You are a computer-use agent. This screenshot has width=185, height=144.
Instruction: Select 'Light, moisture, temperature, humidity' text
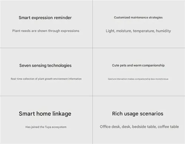pyautogui.click(x=138, y=31)
